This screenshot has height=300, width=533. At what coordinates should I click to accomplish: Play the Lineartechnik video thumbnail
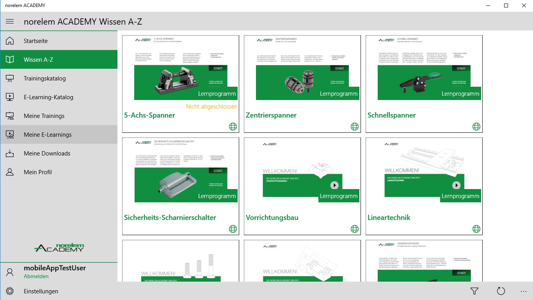pos(456,185)
